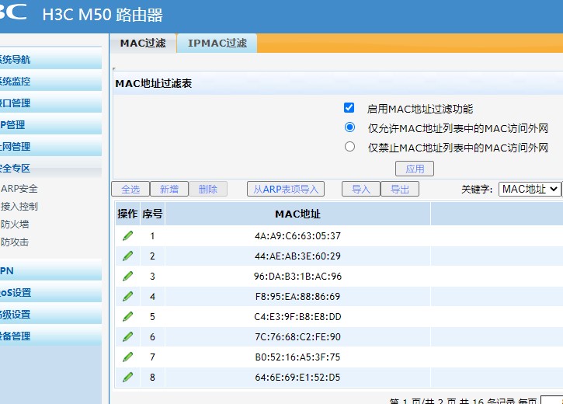
Task: Expand VPN sidebar menu
Action: (50, 271)
